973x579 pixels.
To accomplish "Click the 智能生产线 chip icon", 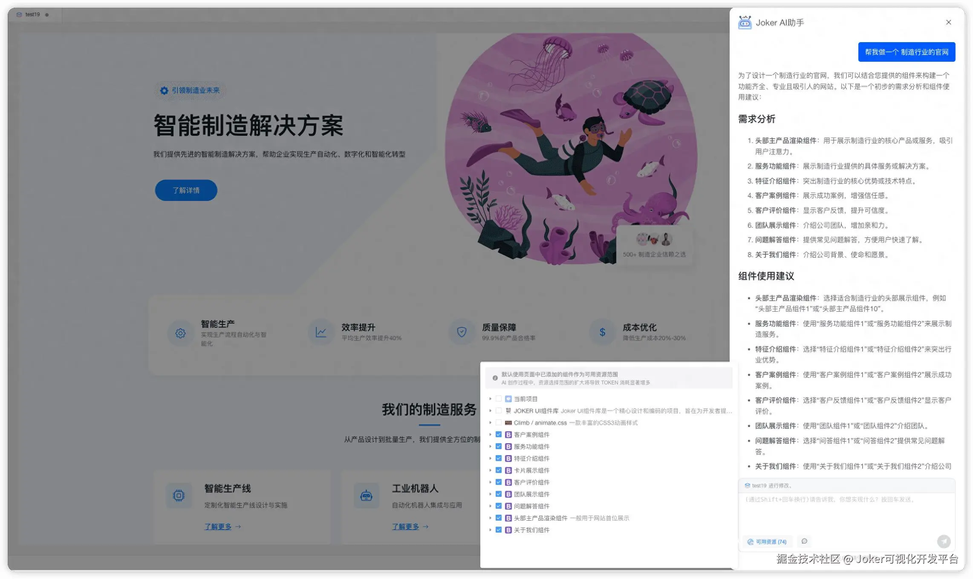I will pyautogui.click(x=179, y=495).
